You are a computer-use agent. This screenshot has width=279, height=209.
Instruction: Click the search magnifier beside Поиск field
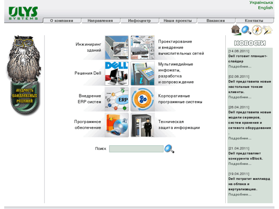(x=169, y=149)
